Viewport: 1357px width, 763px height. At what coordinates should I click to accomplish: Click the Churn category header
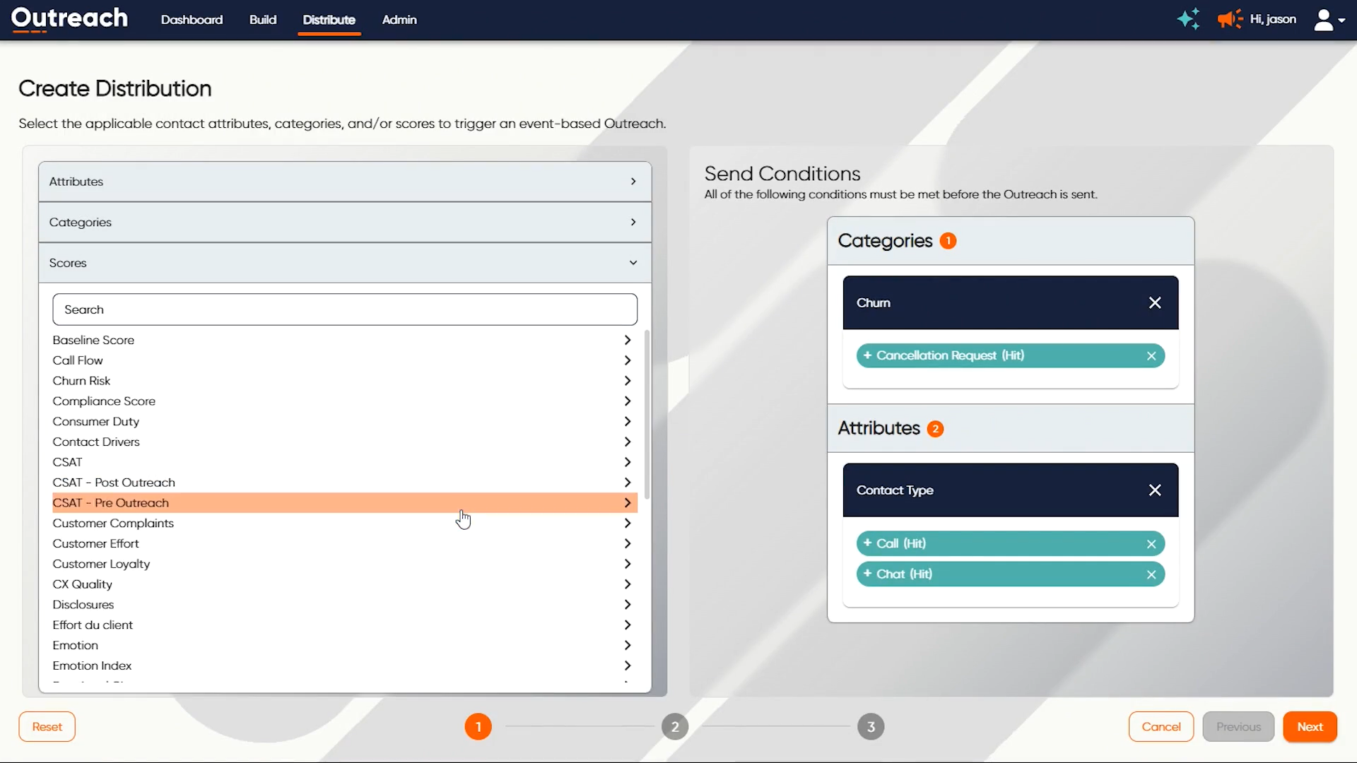[x=1011, y=302]
